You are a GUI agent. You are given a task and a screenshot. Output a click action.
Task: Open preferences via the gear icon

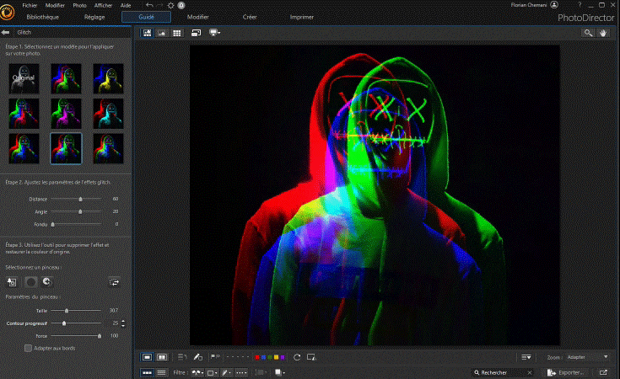point(170,5)
